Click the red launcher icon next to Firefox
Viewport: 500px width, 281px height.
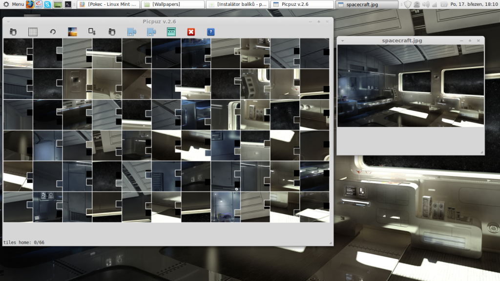coord(39,4)
